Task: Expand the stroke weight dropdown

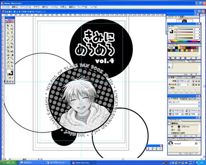Action: [x=188, y=81]
